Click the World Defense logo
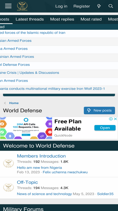The image size is (118, 211). pos(22,6)
